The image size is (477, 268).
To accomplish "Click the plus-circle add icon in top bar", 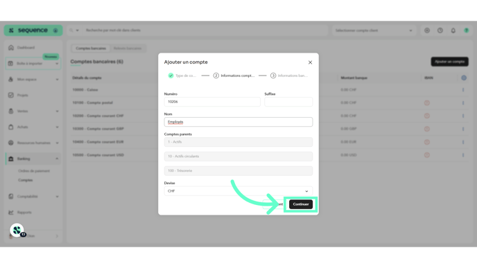I will click(x=427, y=30).
